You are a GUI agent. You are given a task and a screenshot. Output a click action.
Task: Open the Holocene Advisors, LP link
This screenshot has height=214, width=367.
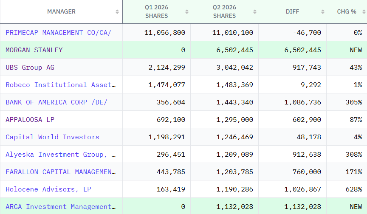click(x=48, y=189)
